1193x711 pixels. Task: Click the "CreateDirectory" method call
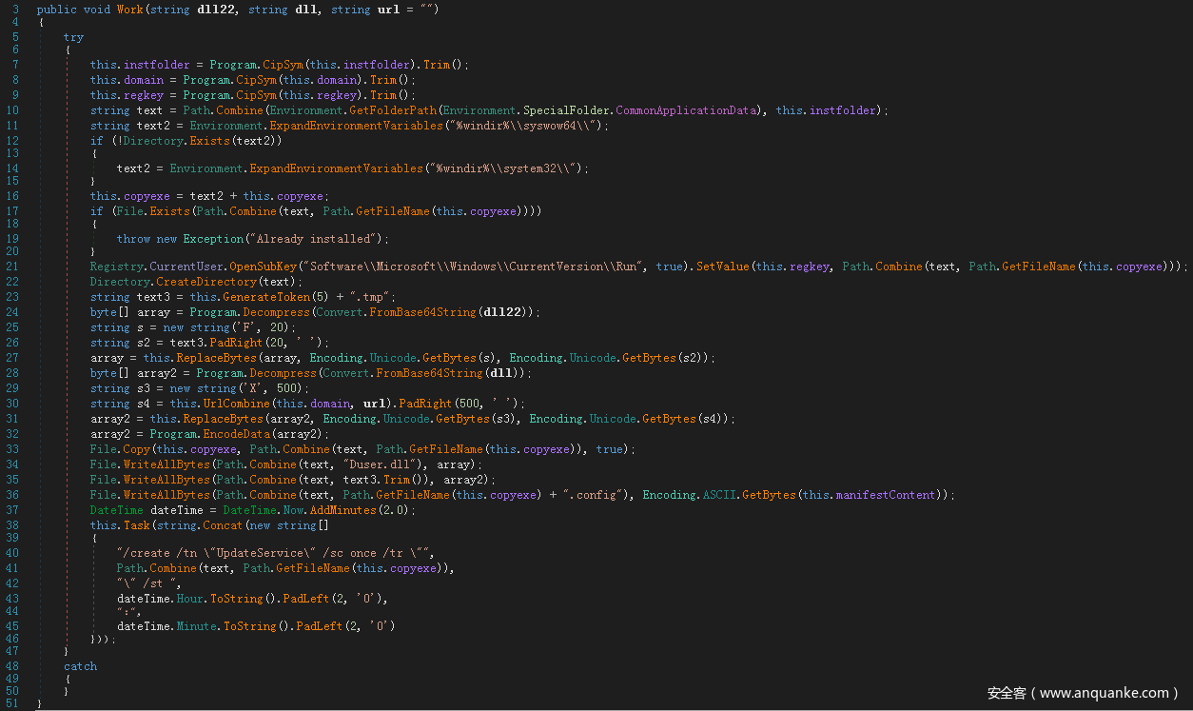pyautogui.click(x=206, y=282)
